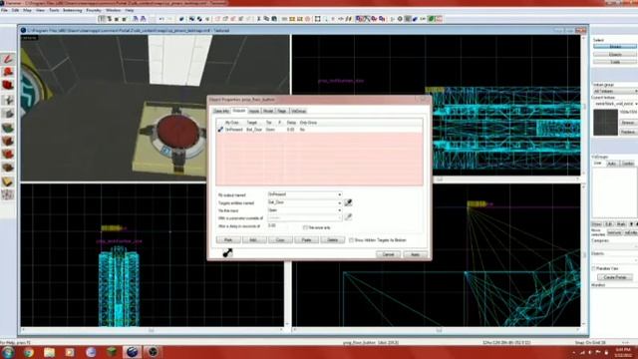Click the Undo toolbar icon
This screenshot has width=638, height=359.
pos(161,19)
